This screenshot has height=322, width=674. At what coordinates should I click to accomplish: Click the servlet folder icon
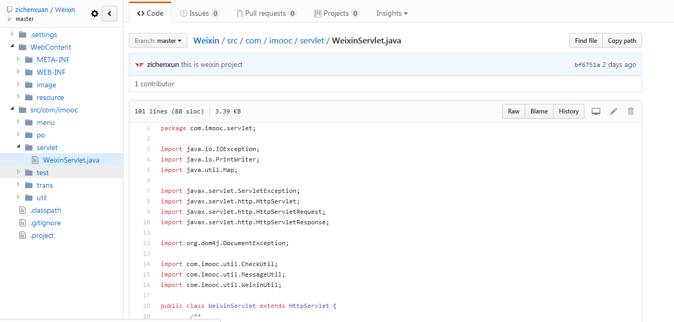(29, 147)
